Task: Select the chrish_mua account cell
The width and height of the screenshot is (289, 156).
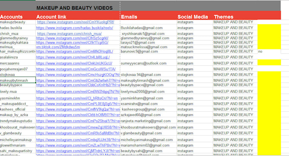Action: pos(18,34)
